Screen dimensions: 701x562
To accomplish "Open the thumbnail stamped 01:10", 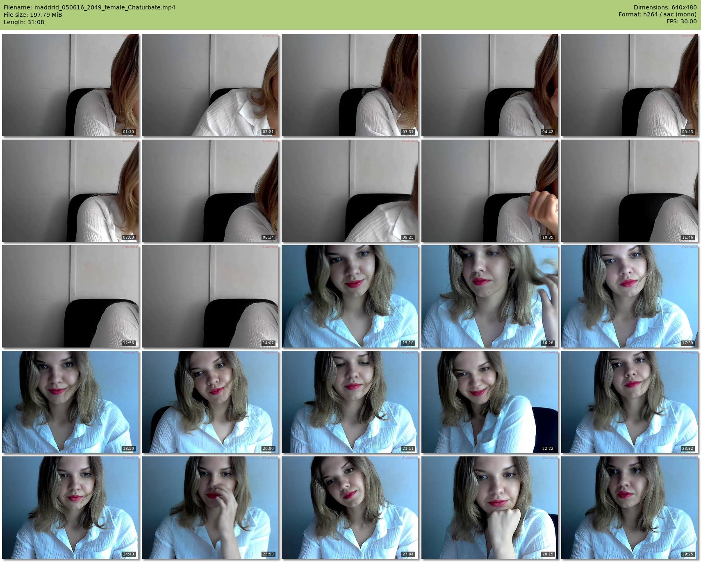I will (71, 85).
